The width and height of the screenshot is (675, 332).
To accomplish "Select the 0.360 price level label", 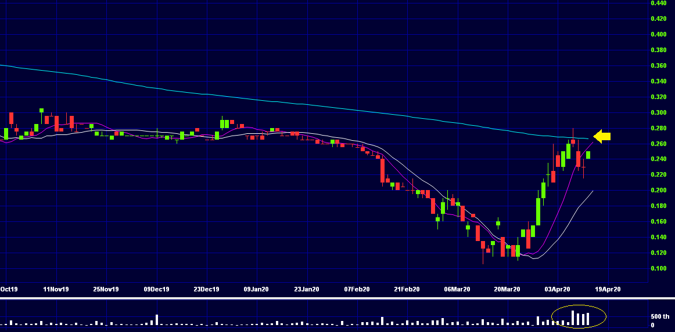I will pos(659,65).
